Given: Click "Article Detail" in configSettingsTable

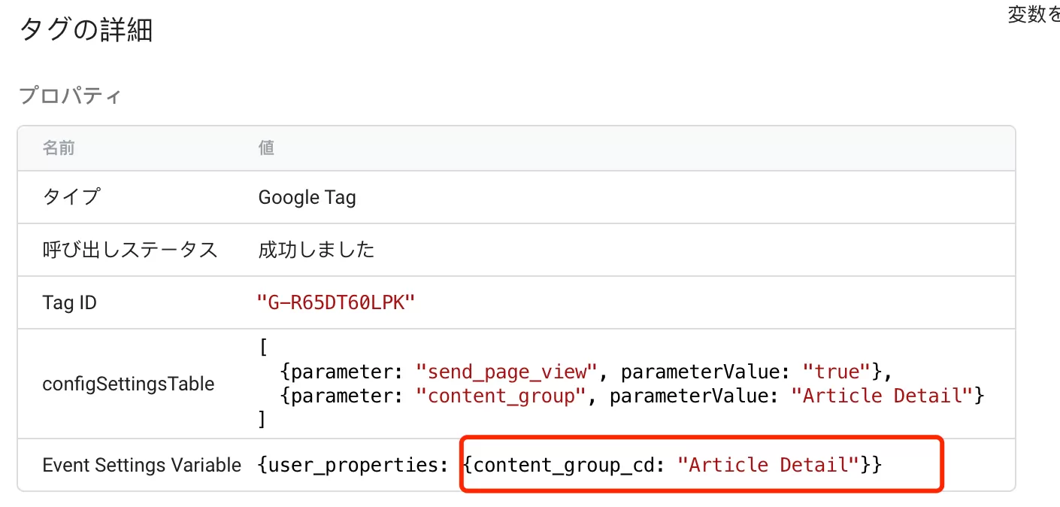Looking at the screenshot, I should 883,395.
